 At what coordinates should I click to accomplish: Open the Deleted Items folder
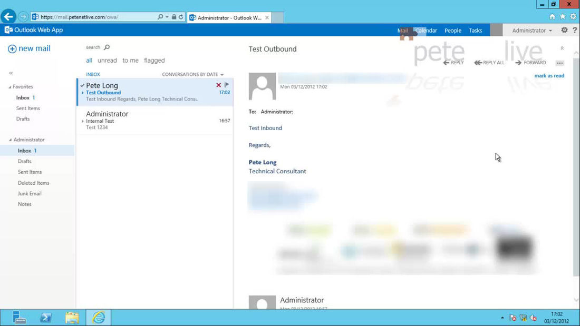(x=33, y=183)
